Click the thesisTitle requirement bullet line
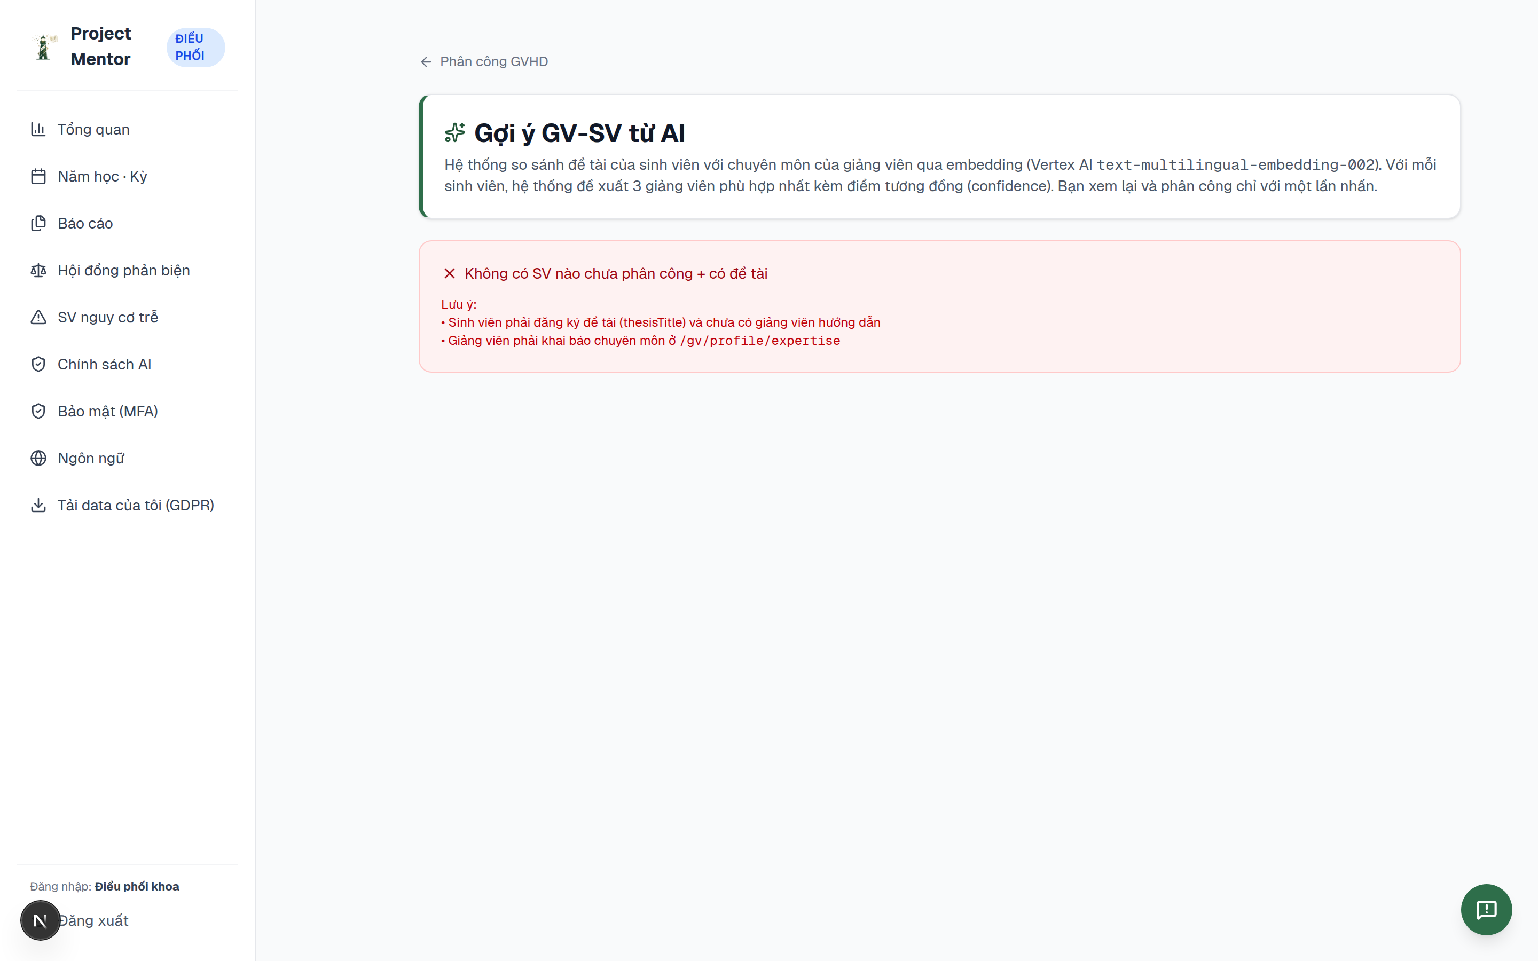 tap(661, 323)
